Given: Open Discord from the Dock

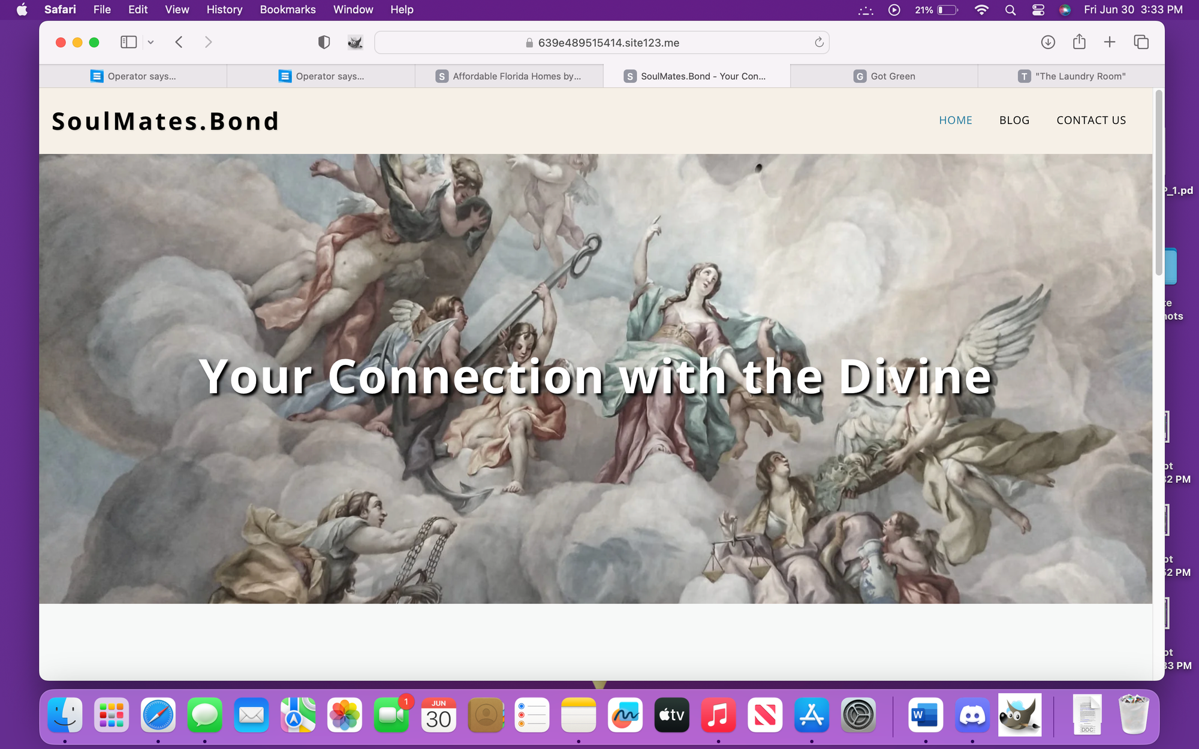Looking at the screenshot, I should tap(972, 715).
